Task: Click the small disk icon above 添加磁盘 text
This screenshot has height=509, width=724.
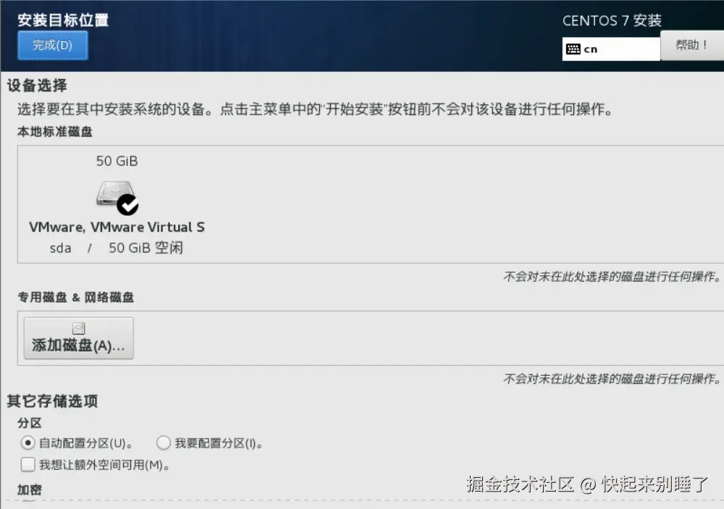Action: [78, 329]
